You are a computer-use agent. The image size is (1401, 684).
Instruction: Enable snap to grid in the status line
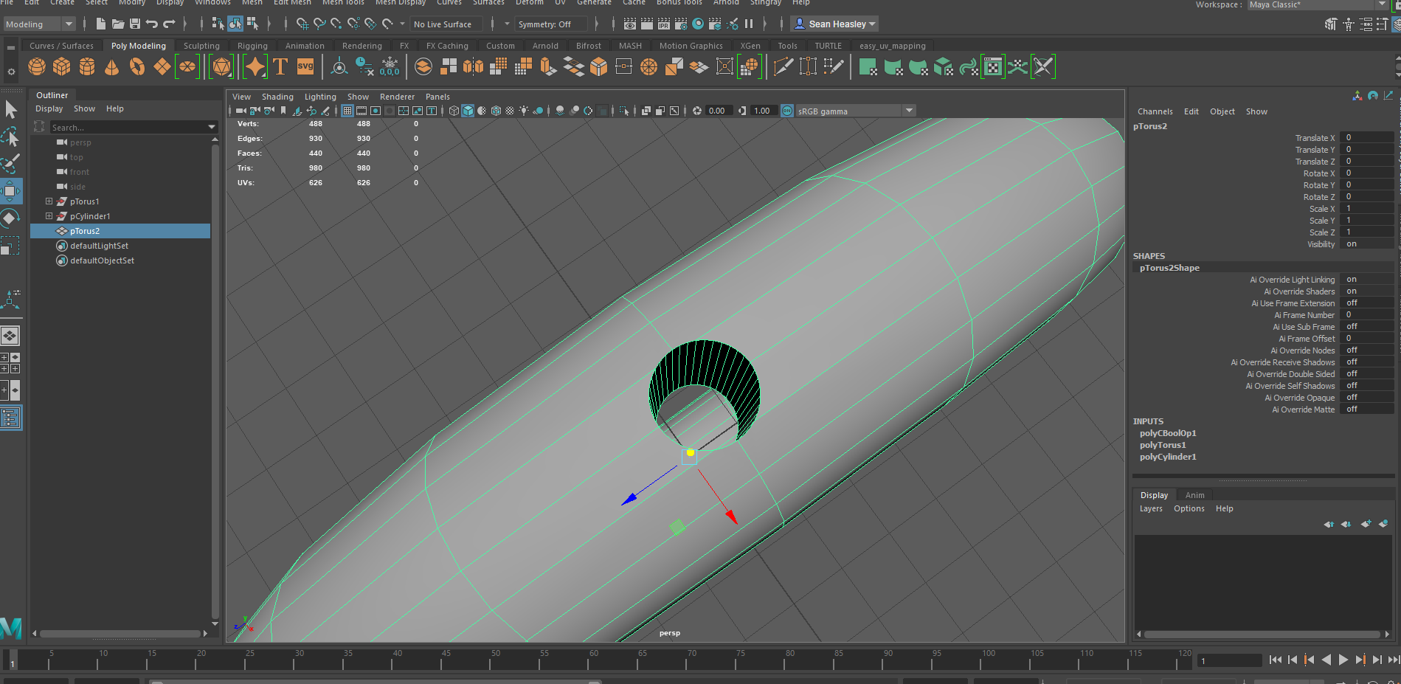tap(302, 24)
